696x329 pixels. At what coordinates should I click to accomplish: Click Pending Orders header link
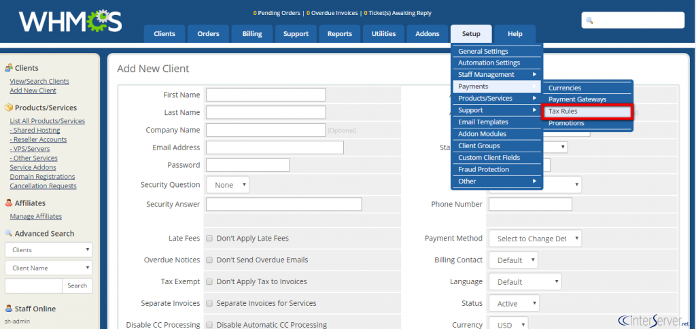277,14
